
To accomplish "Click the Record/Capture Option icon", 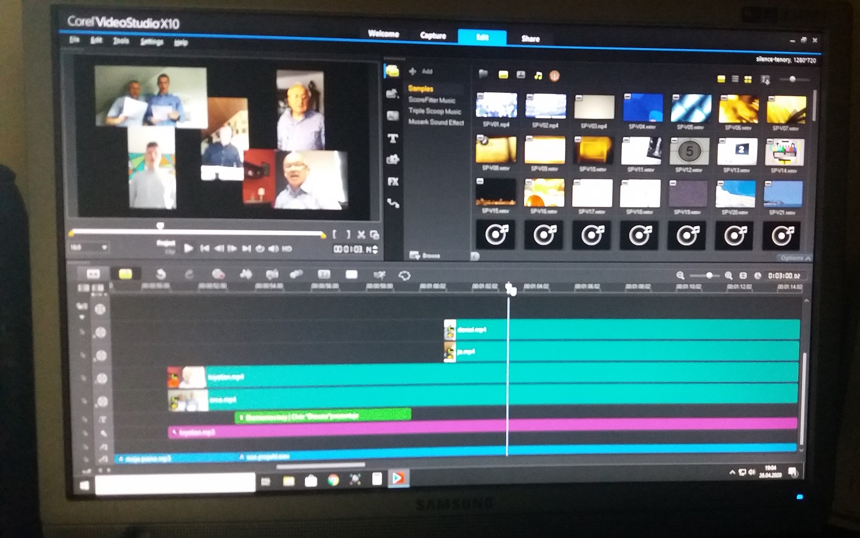I will coord(218,274).
